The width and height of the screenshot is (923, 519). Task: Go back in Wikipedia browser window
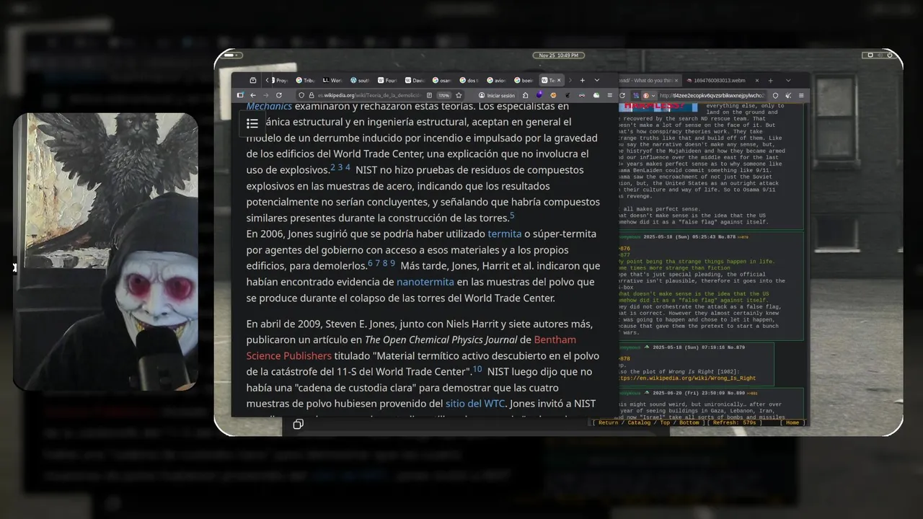click(253, 95)
